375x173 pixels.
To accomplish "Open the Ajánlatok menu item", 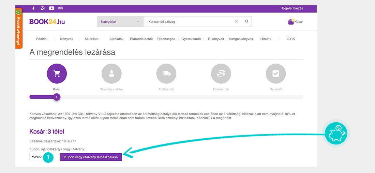I will click(x=117, y=39).
